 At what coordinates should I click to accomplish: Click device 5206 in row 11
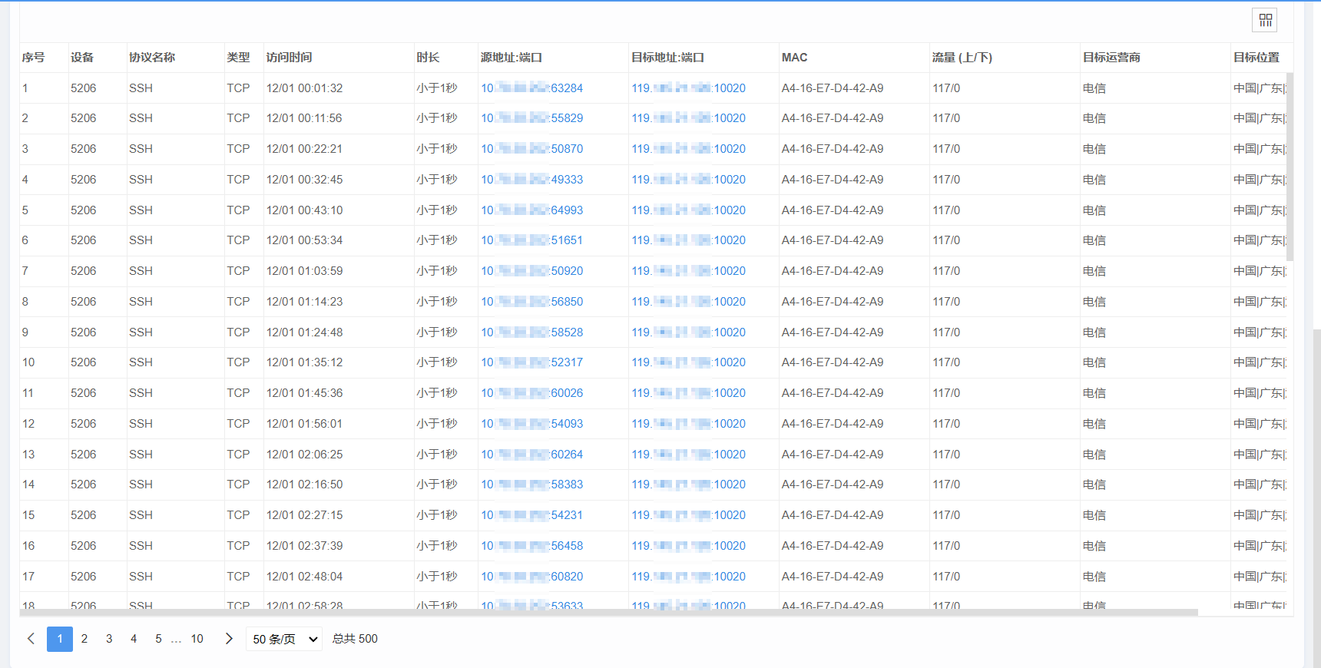click(x=84, y=393)
